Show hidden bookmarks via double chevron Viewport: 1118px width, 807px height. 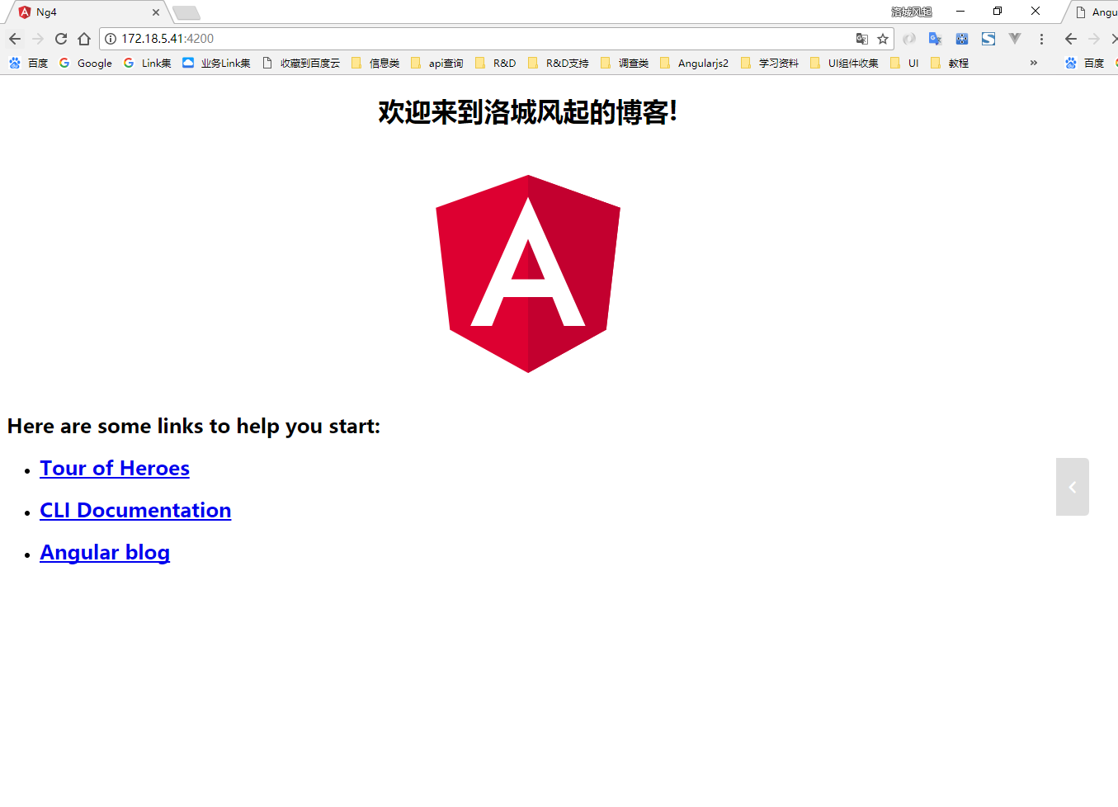(1034, 63)
